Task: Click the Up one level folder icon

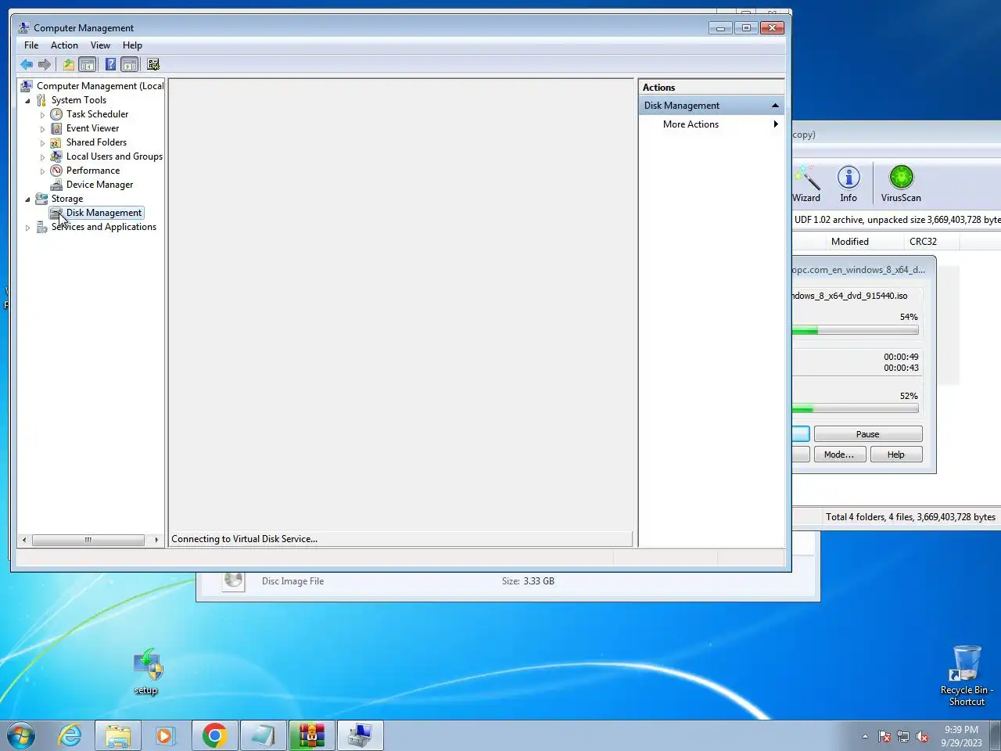Action: [x=69, y=64]
